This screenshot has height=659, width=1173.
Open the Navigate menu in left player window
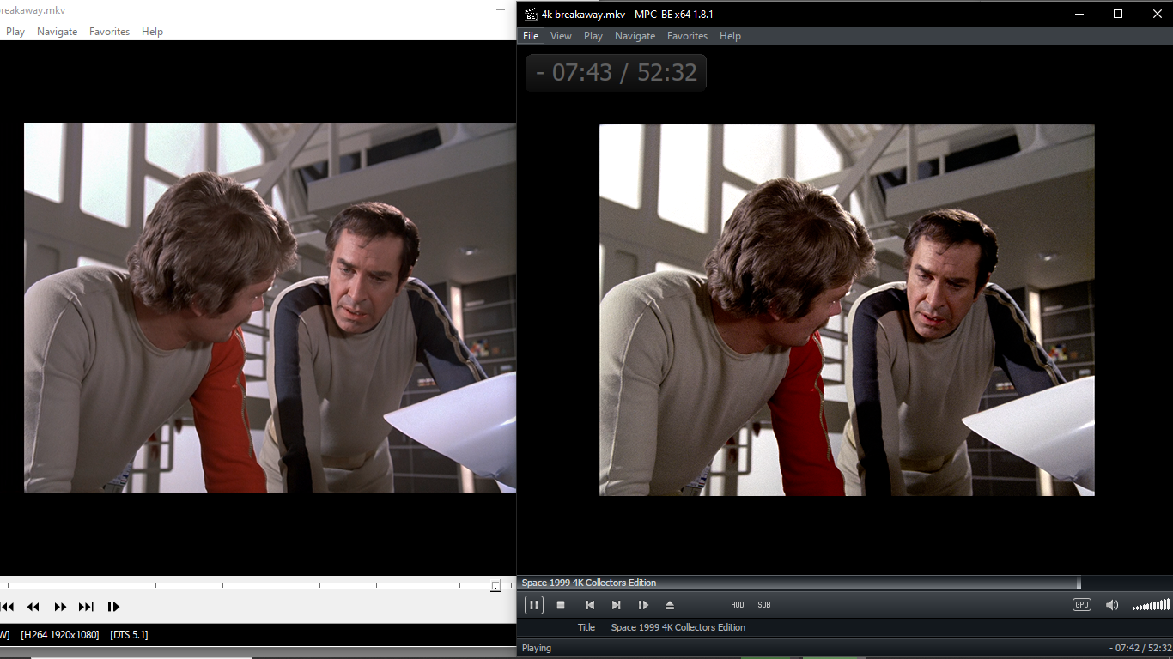coord(57,32)
